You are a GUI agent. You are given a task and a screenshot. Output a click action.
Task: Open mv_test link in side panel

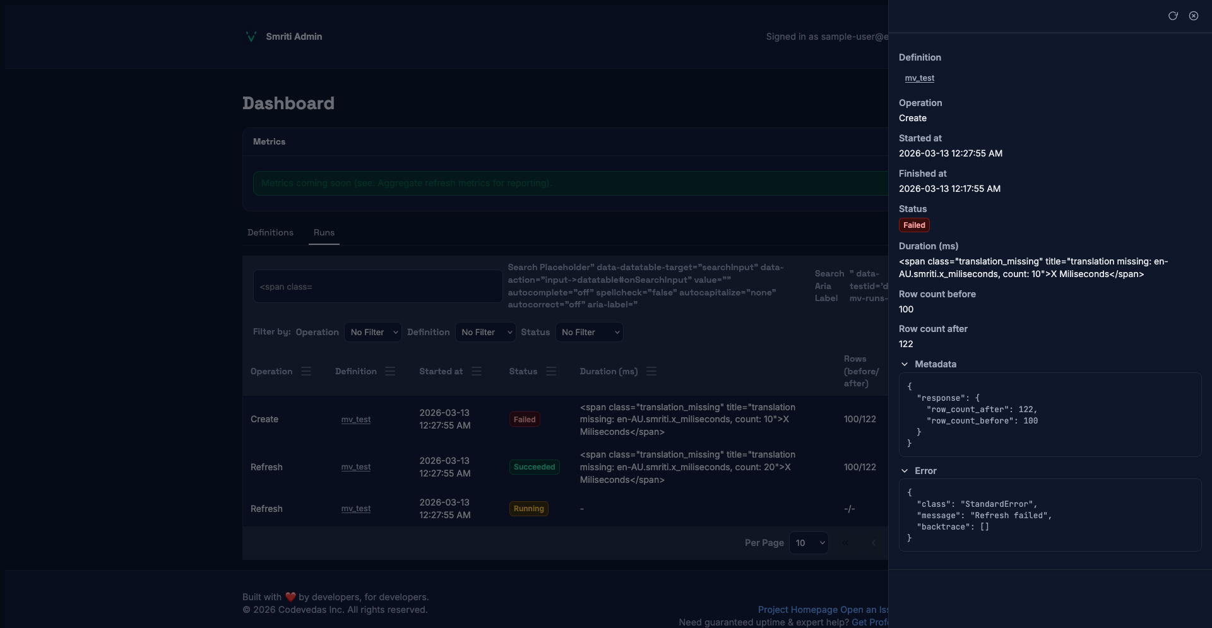(919, 78)
